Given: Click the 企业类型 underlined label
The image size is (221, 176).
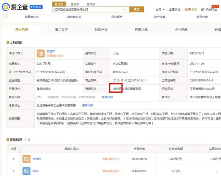Looking at the screenshot, I should coord(14,80).
